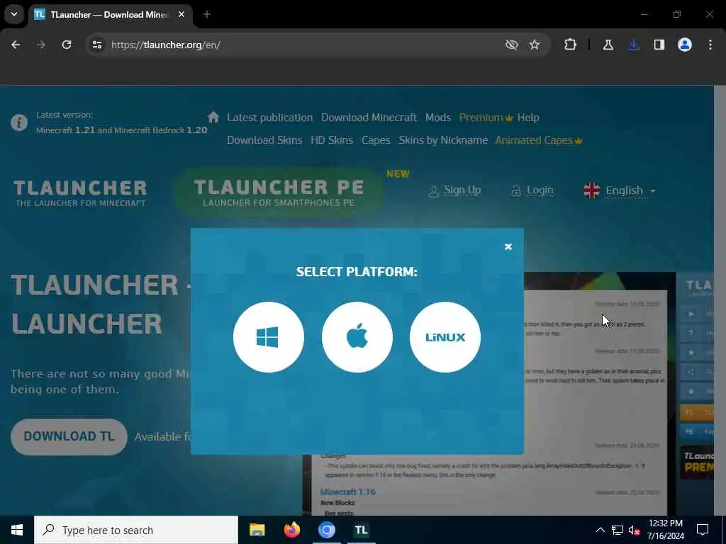Image resolution: width=726 pixels, height=544 pixels.
Task: Choose the Apple macOS platform icon
Action: tap(357, 337)
